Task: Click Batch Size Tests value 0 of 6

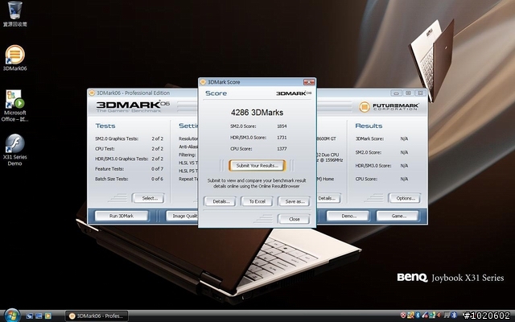Action: 158,179
